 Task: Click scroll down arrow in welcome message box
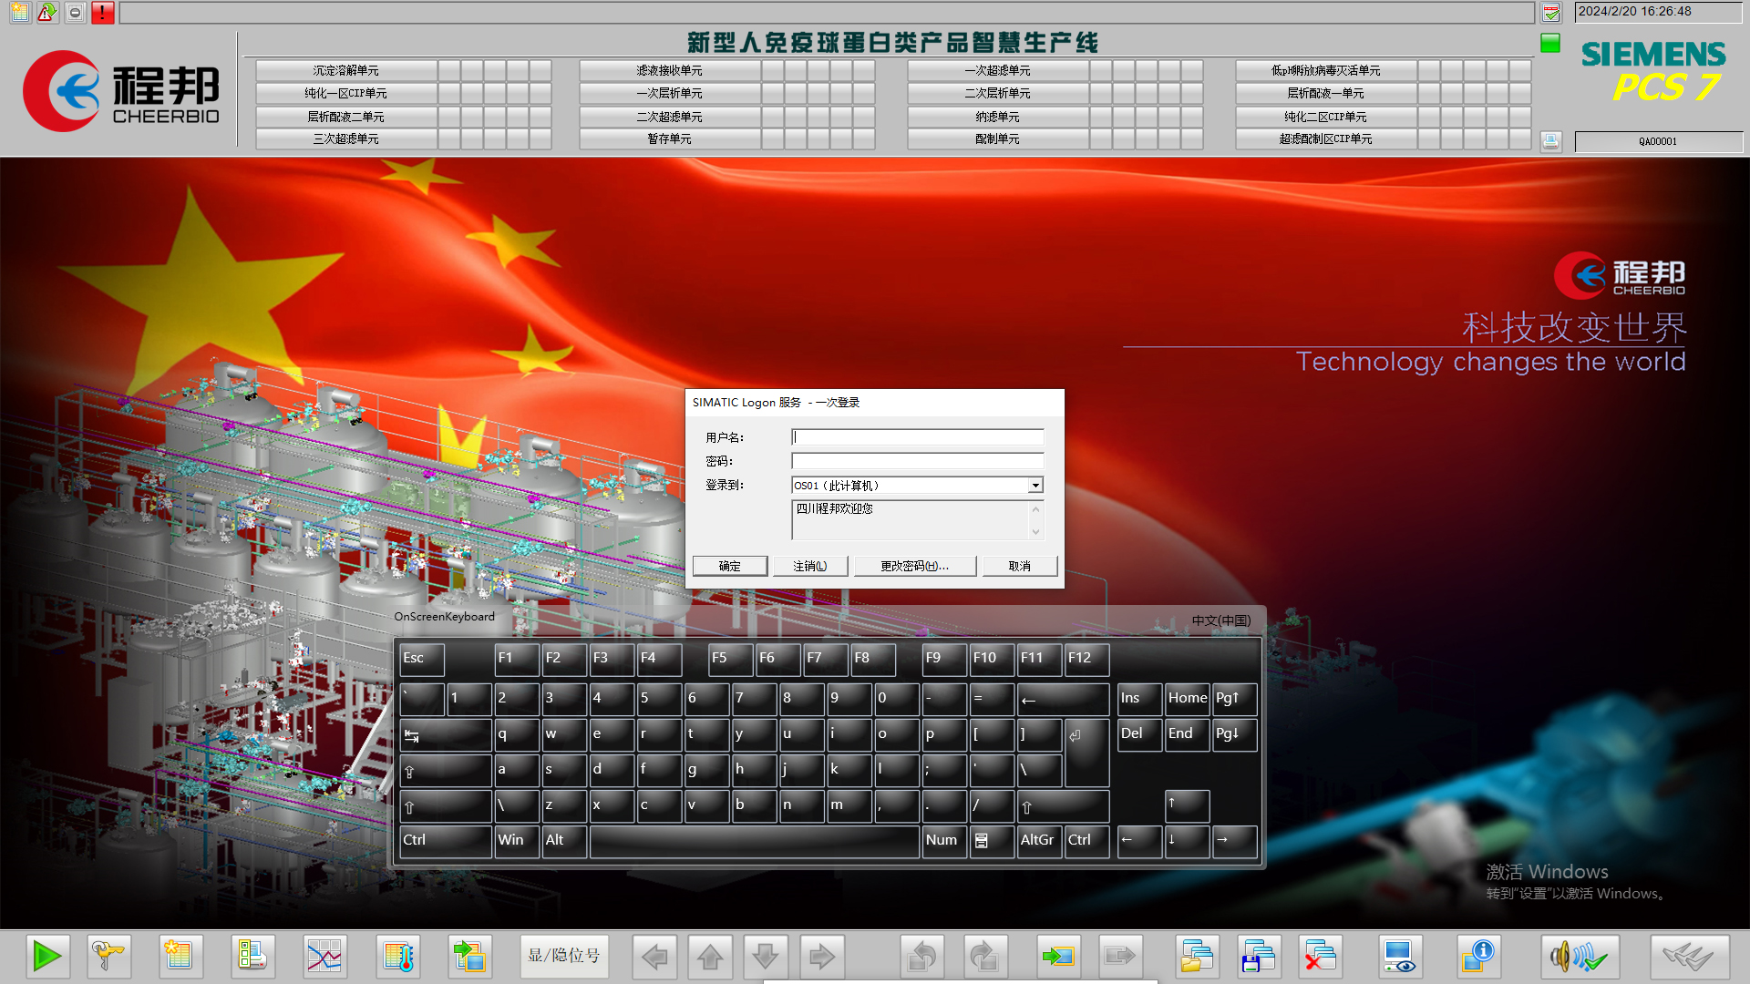click(1035, 532)
